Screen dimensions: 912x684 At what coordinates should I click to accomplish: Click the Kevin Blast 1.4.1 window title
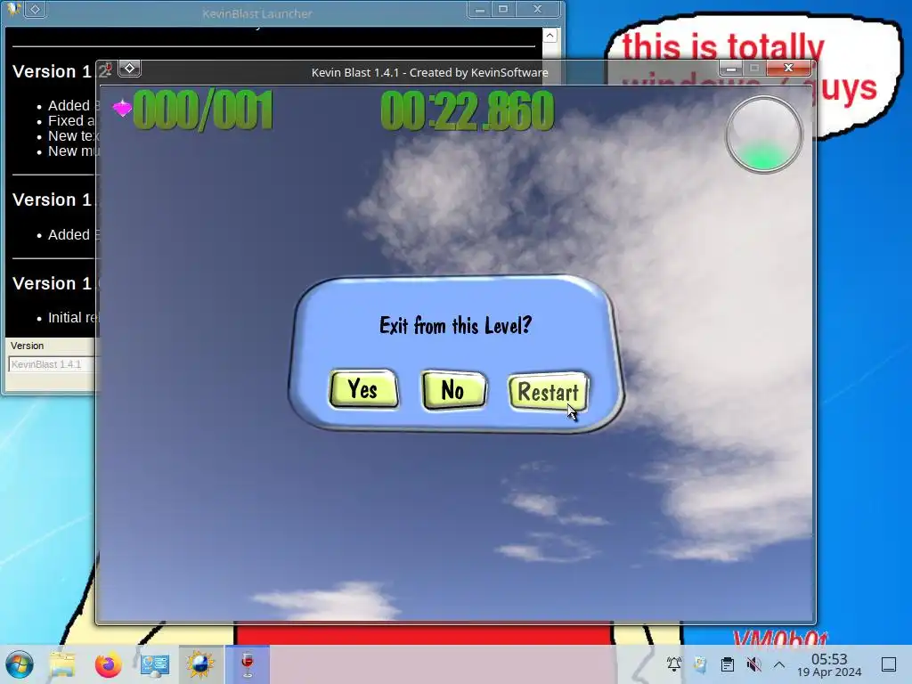[430, 73]
